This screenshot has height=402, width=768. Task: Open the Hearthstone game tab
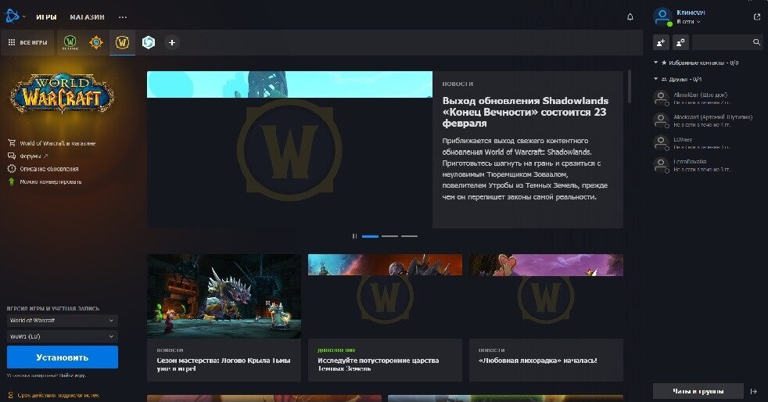[x=96, y=42]
